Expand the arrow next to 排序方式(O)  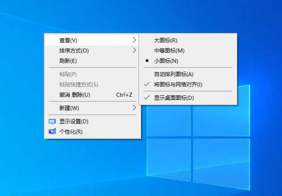coord(134,51)
